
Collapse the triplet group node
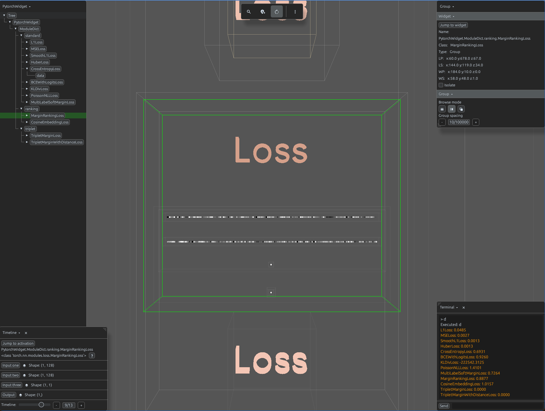tap(21, 129)
